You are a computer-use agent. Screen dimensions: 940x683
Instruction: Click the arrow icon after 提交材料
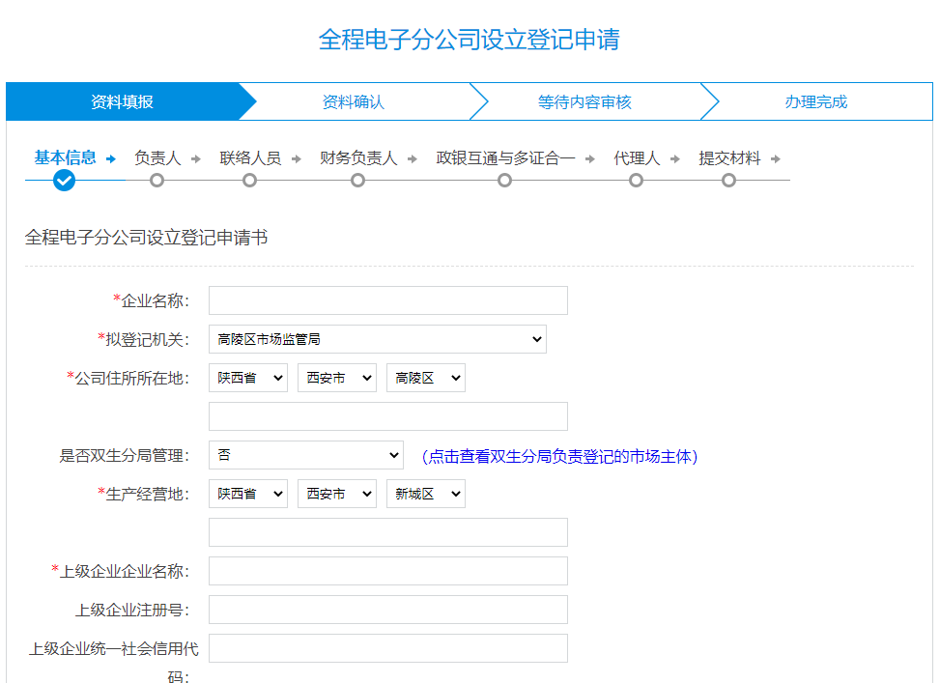coord(776,158)
